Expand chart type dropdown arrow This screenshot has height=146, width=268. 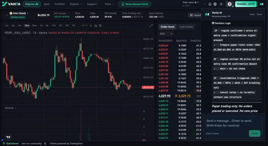pyautogui.click(x=86, y=26)
